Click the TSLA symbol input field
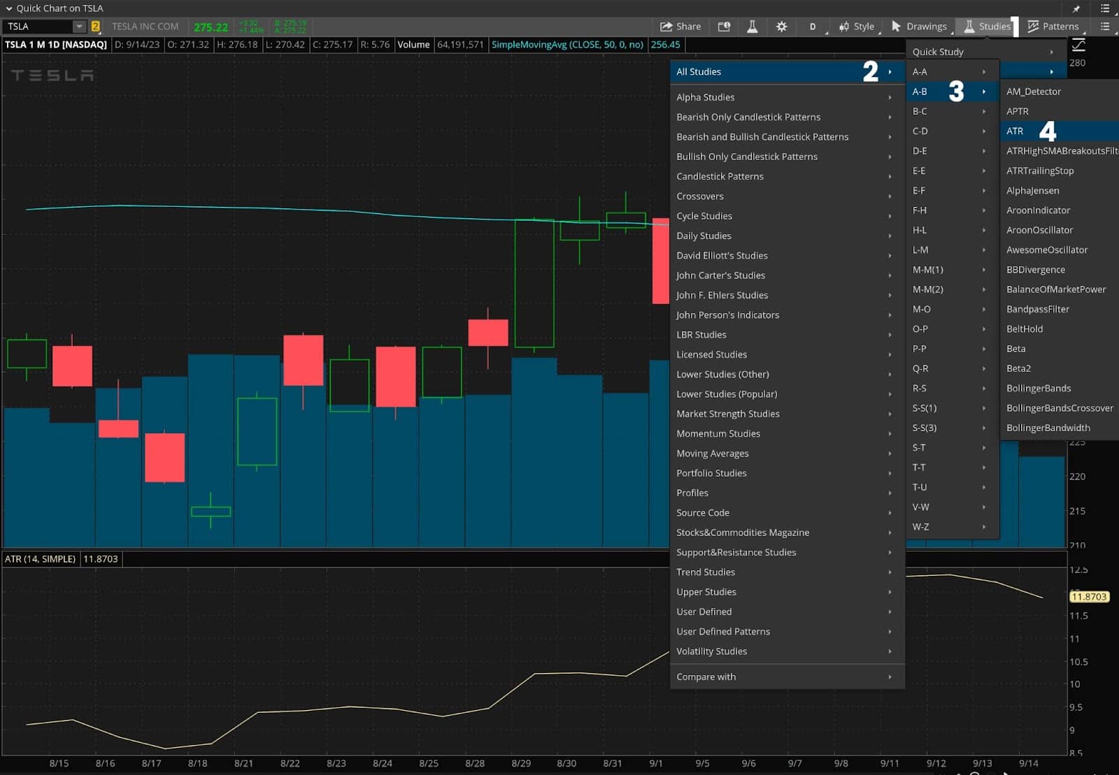 (38, 27)
